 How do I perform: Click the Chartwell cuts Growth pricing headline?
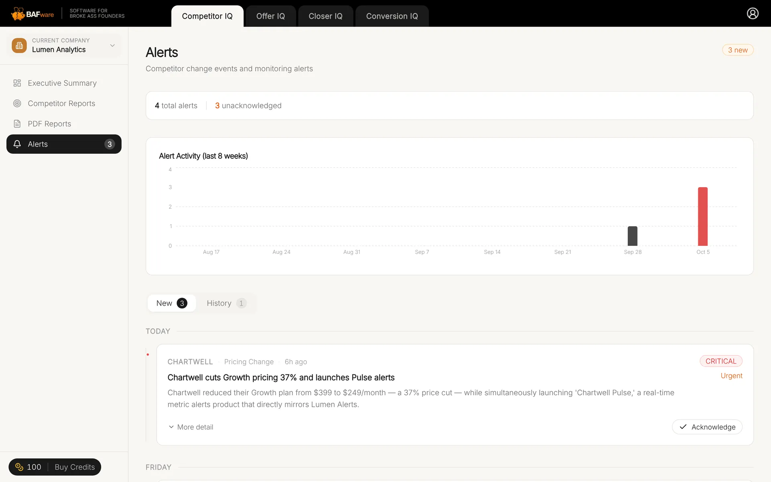pos(281,378)
